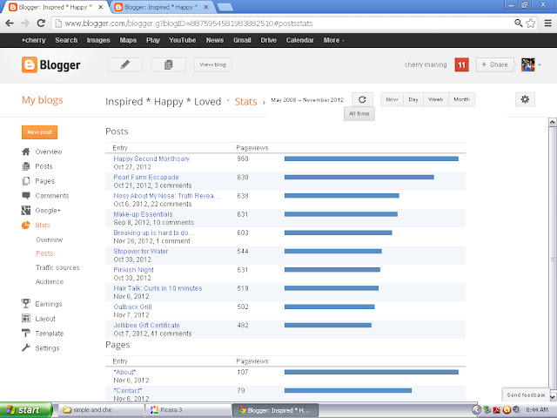Open Hair Talk: Curls in 10 minutes link

(158, 288)
